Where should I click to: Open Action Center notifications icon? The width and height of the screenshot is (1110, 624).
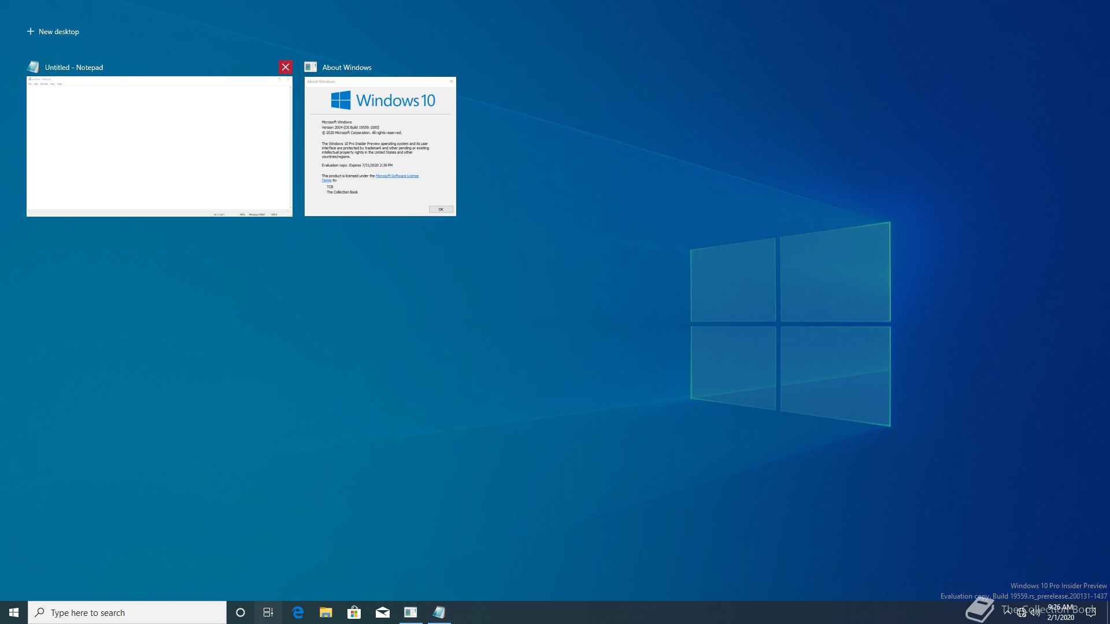click(x=1091, y=612)
